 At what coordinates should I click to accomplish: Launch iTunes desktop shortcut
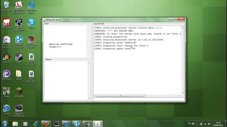point(6,109)
